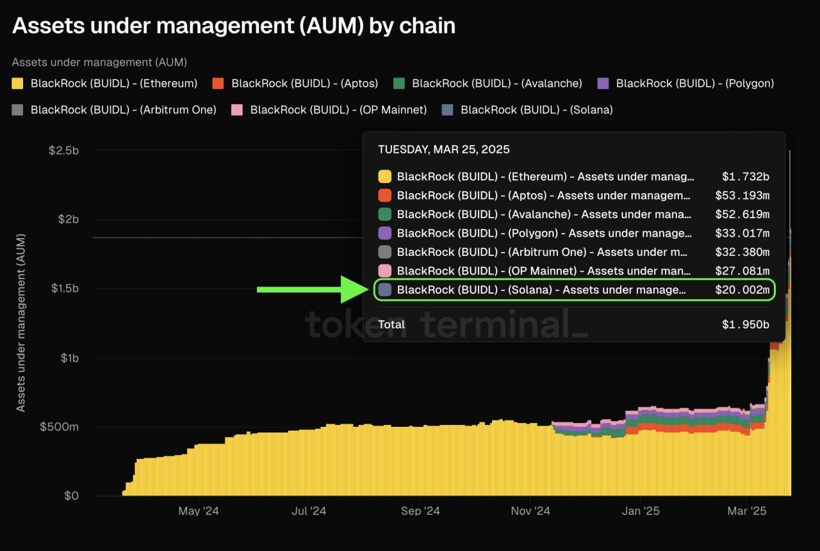Click the Ethereum value $1.732b in tooltip
Image resolution: width=820 pixels, height=551 pixels.
[x=746, y=177]
